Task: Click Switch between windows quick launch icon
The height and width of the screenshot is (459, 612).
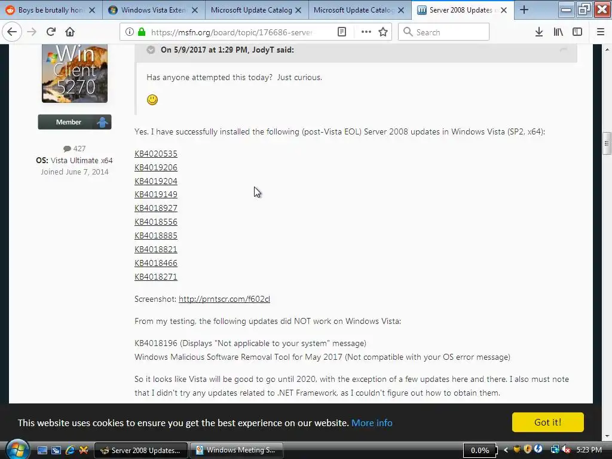Action: tap(56, 451)
